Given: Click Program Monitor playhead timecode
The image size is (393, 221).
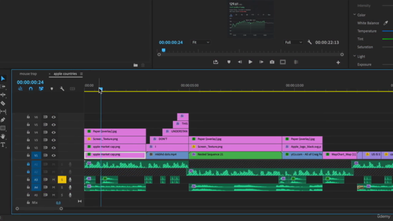Looking at the screenshot, I should click(x=171, y=42).
